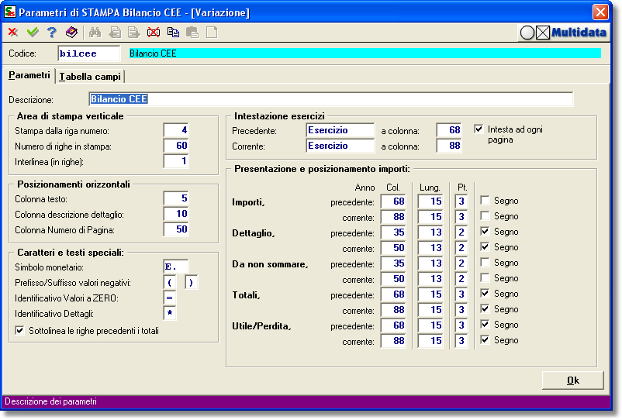Click the red X cancel icon in toolbar

click(13, 32)
